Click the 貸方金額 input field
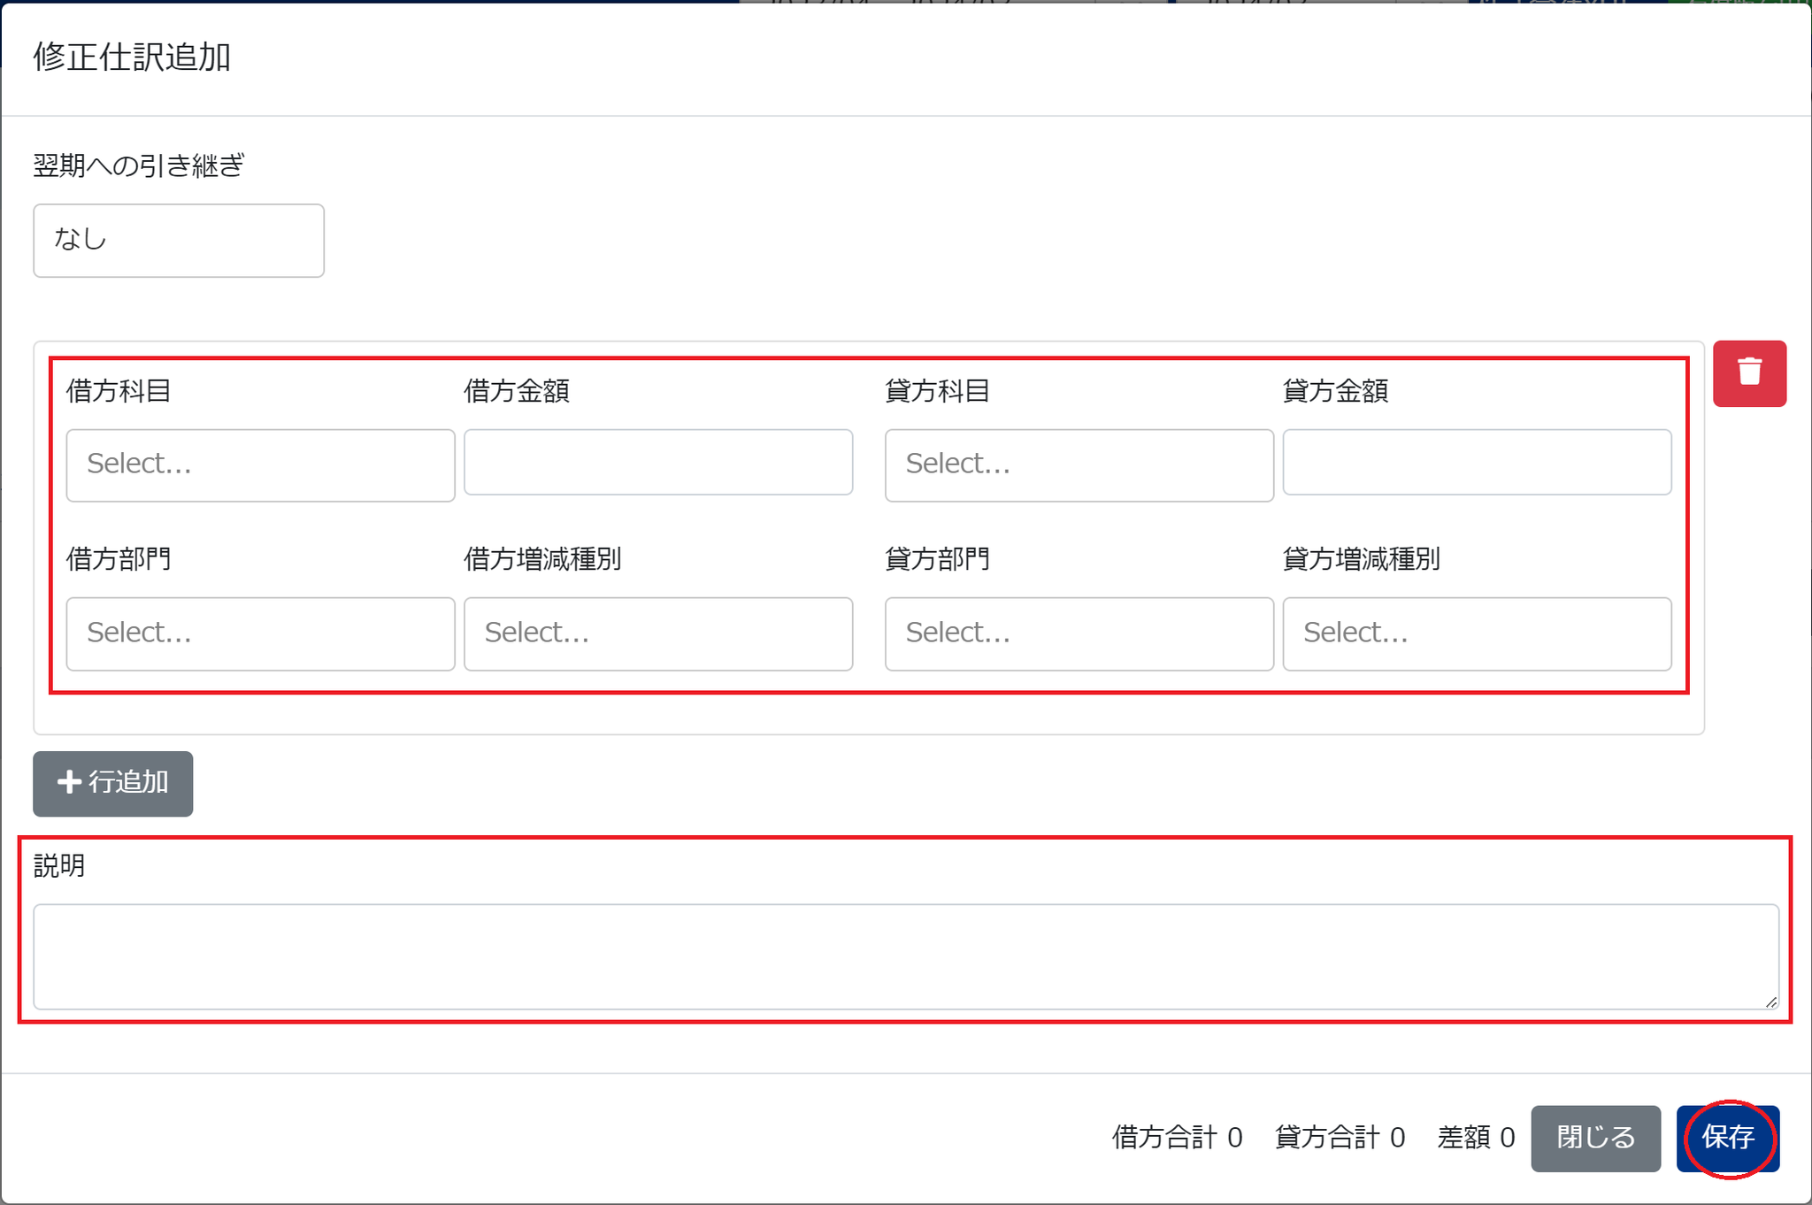 tap(1476, 462)
